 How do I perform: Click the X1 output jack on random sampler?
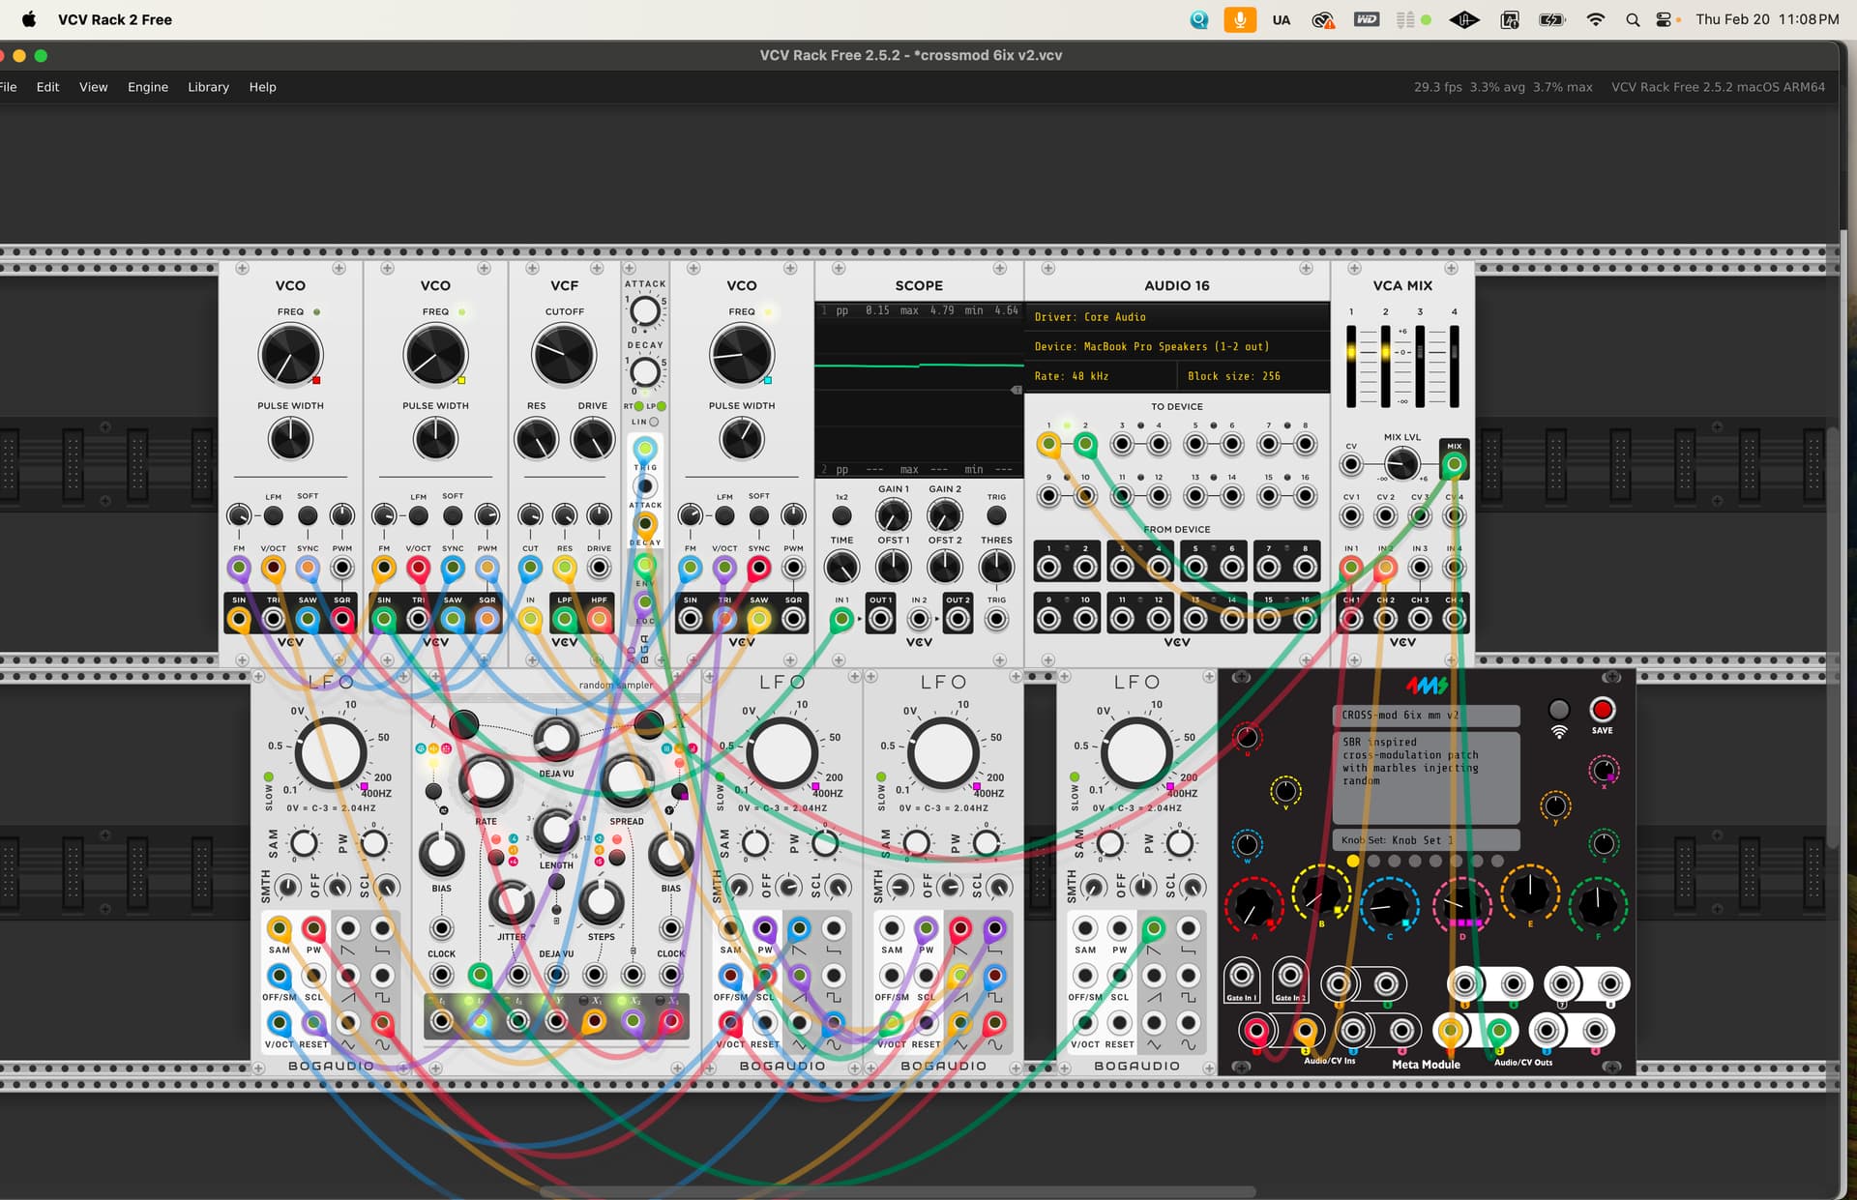pos(594,1021)
